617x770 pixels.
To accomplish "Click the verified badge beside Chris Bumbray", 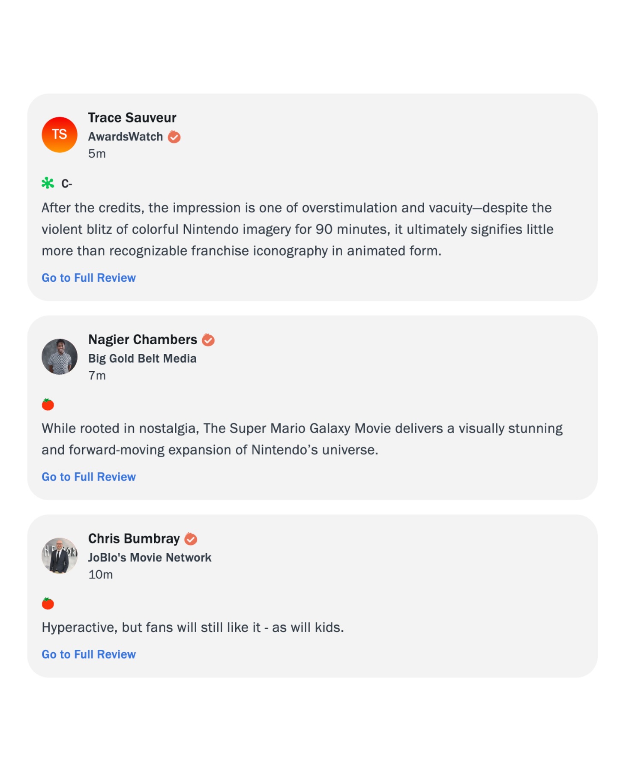I will (191, 539).
